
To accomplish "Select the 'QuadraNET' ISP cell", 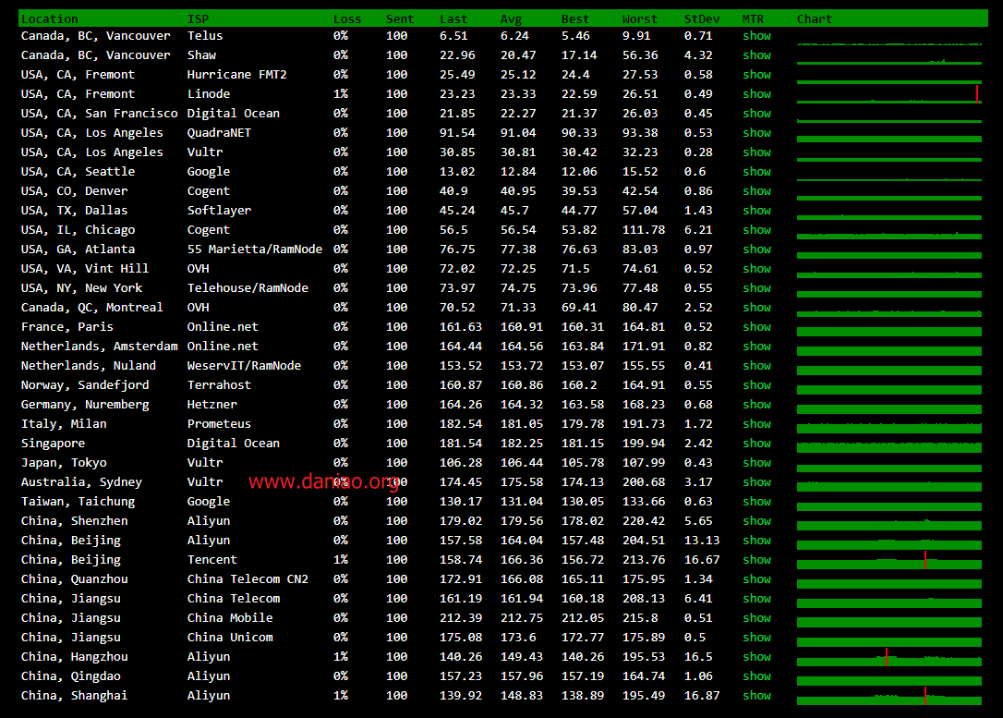I will pos(219,132).
